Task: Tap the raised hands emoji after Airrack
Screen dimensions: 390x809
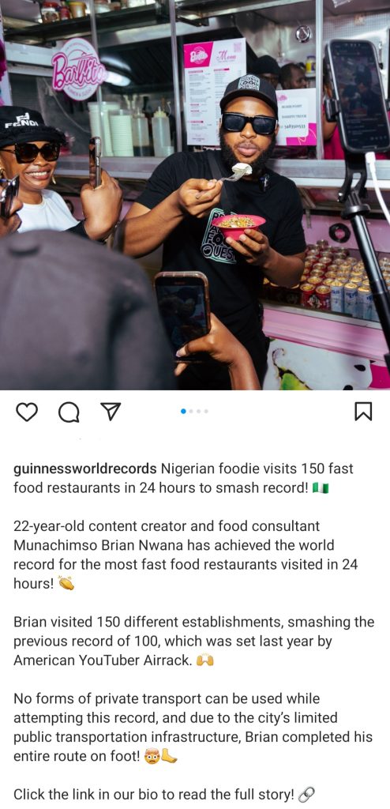Action: [204, 660]
